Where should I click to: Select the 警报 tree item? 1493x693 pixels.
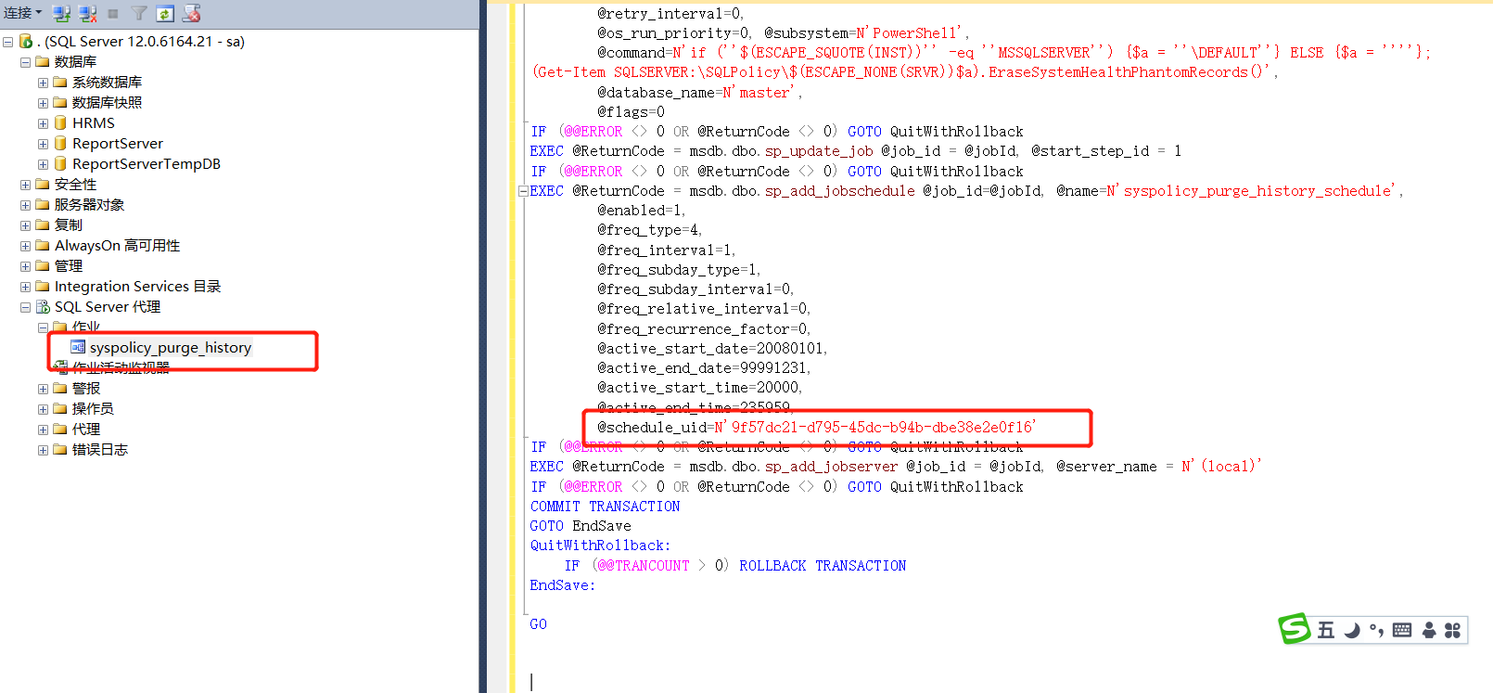pyautogui.click(x=86, y=389)
